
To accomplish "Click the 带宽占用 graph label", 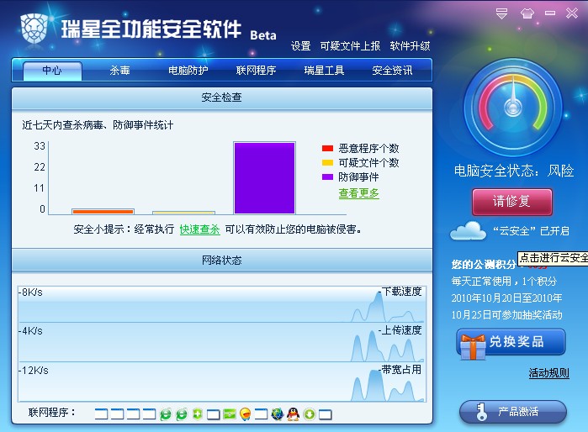I will [x=401, y=370].
